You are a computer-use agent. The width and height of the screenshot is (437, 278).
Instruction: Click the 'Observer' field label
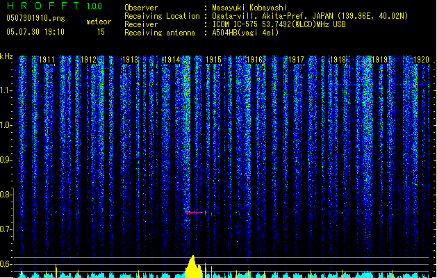coord(141,8)
